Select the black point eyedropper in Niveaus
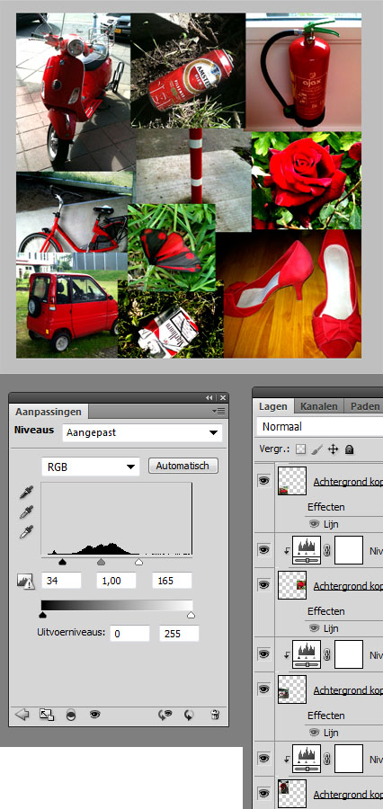This screenshot has height=809, width=383. click(x=26, y=493)
